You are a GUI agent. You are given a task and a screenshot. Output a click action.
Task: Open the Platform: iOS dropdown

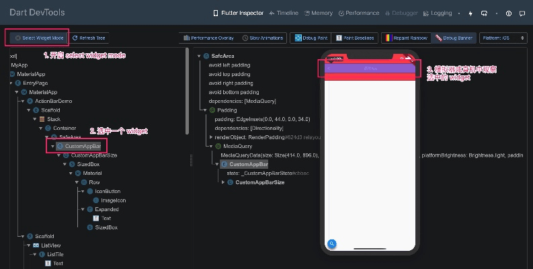503,38
